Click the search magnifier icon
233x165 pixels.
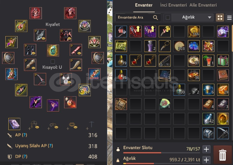pyautogui.click(x=155, y=18)
